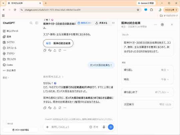Toggle the 思考 thinking mode
This screenshot has width=180, height=135.
[94, 127]
